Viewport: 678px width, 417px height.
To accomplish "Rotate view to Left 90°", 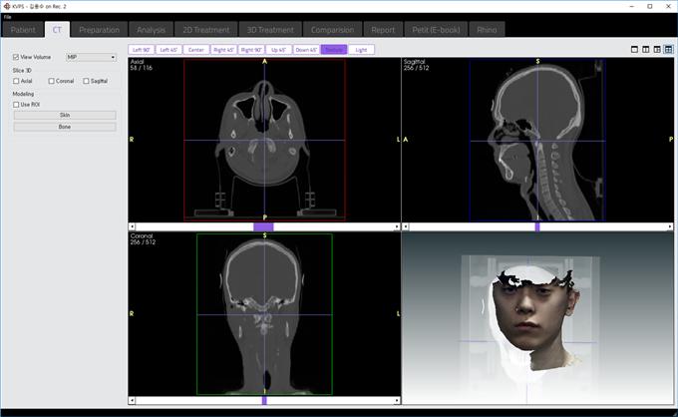I will pos(141,50).
